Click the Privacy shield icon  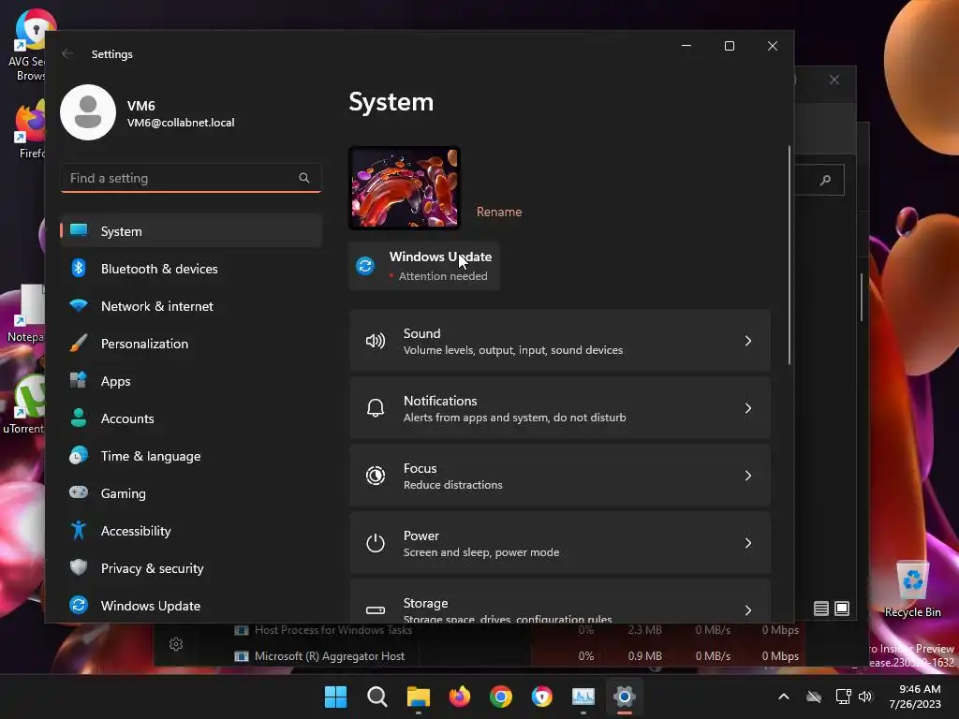pos(79,567)
